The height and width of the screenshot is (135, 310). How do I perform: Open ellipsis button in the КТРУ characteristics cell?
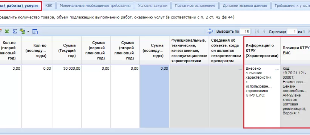(x=277, y=69)
